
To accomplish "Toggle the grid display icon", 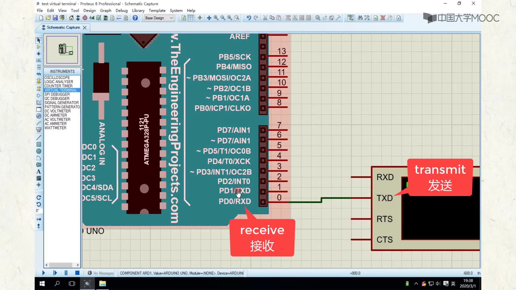I will point(191,18).
